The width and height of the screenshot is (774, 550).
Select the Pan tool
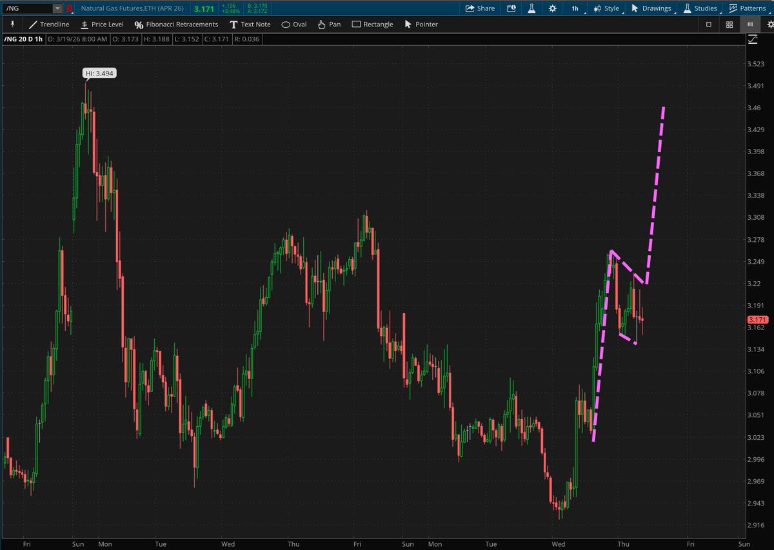[329, 24]
